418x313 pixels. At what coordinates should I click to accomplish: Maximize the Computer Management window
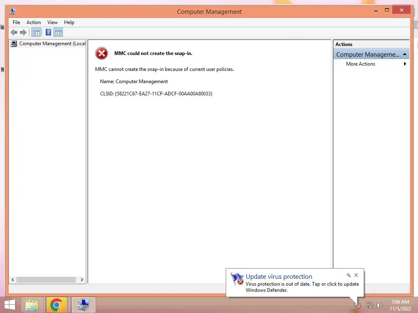coord(387,10)
